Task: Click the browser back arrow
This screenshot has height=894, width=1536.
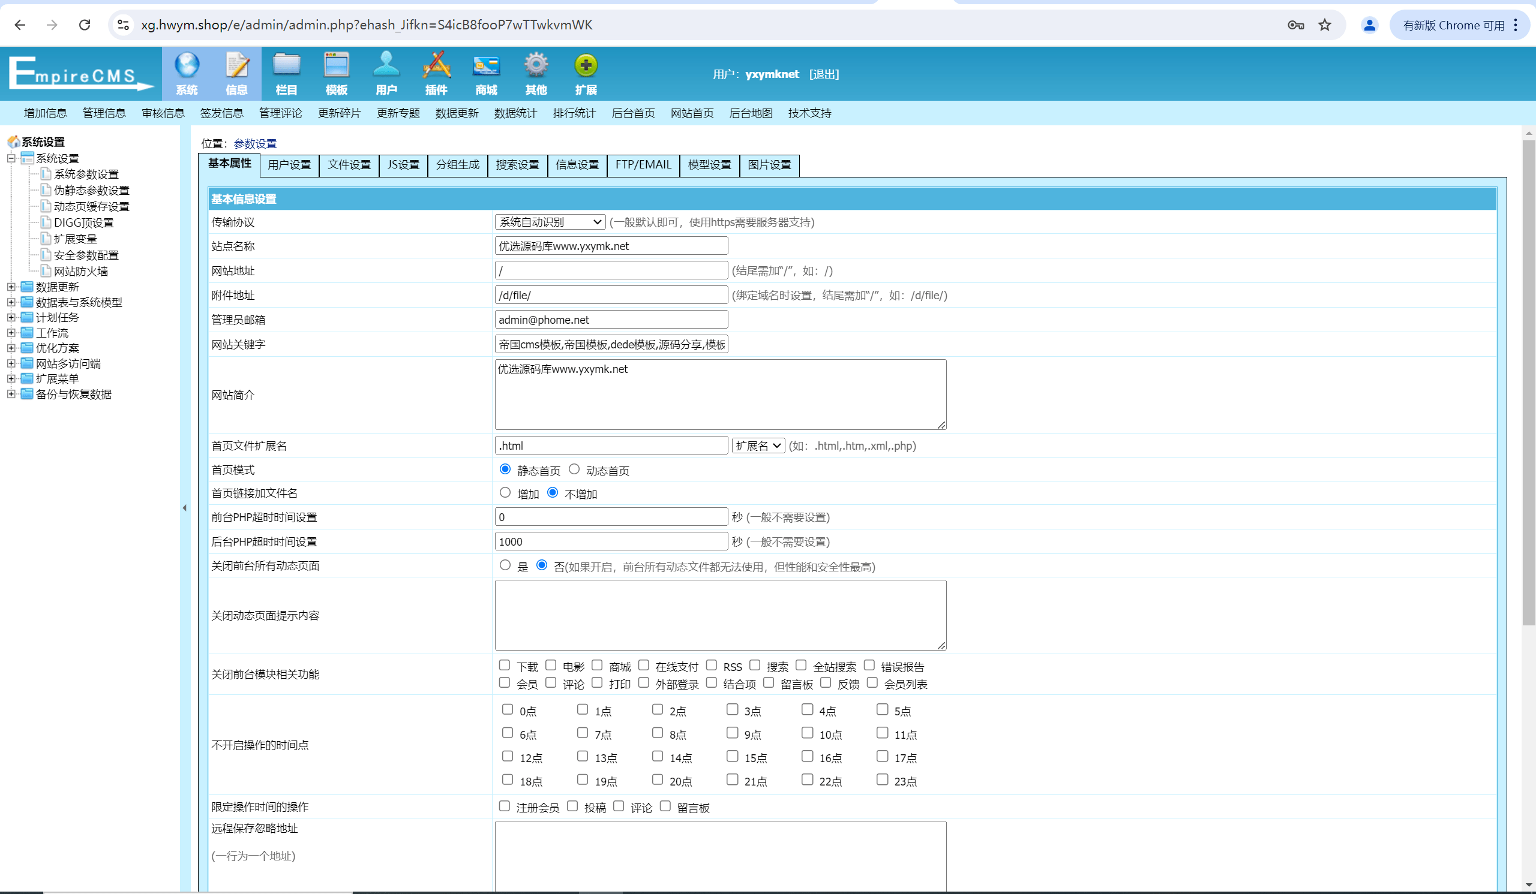Action: coord(20,25)
